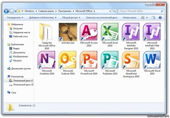Open Загрузки in the navigation pane

[18, 28]
